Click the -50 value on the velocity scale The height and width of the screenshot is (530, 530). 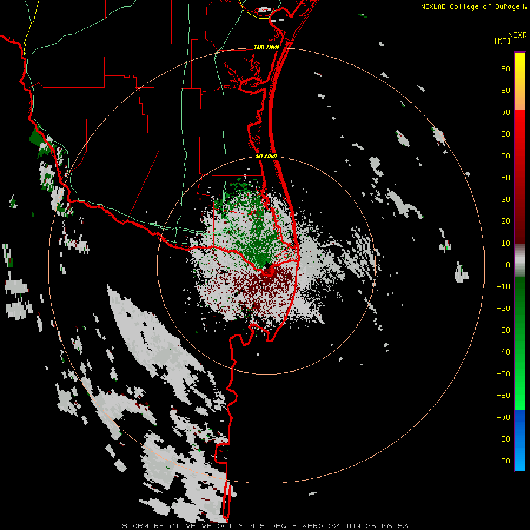(x=503, y=374)
